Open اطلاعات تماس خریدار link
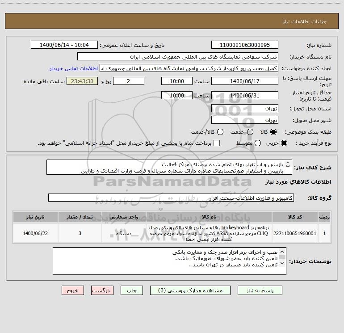 pos(74,68)
